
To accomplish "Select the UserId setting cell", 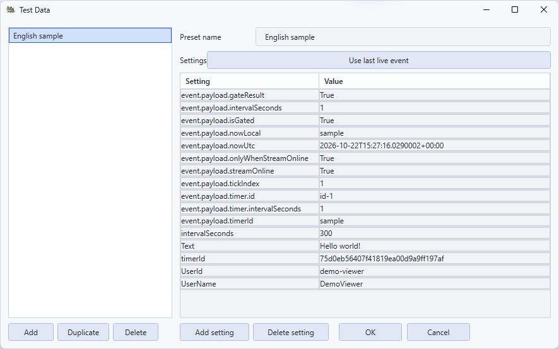I will 250,271.
